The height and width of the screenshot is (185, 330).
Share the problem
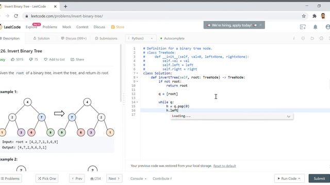coord(77,60)
